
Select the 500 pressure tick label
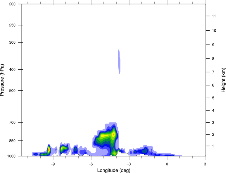coord(12,90)
